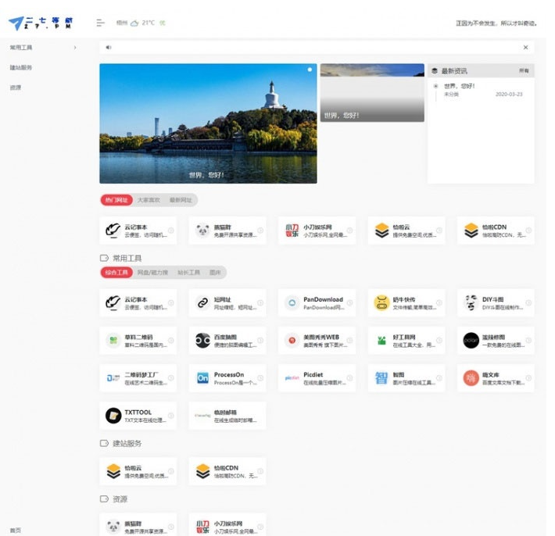555x536 pixels.
Task: Open the 世界，您好! news entry
Action: click(x=460, y=86)
